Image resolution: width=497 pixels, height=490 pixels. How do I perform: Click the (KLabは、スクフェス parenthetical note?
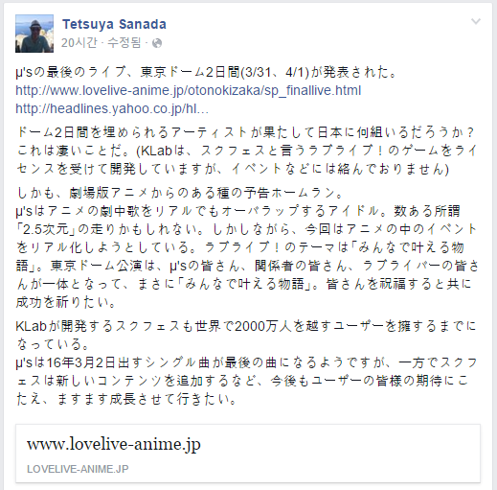pos(292,159)
